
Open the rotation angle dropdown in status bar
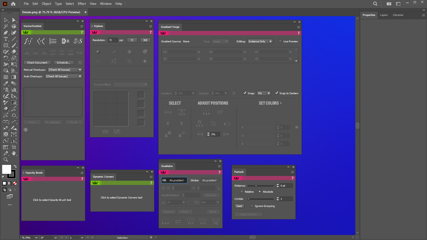(56, 238)
